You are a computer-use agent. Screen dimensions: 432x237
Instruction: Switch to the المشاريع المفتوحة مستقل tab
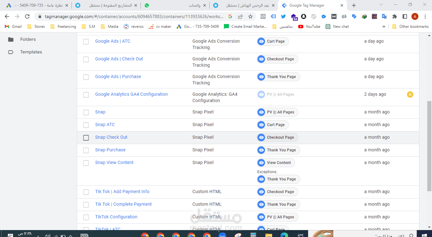tap(107, 5)
